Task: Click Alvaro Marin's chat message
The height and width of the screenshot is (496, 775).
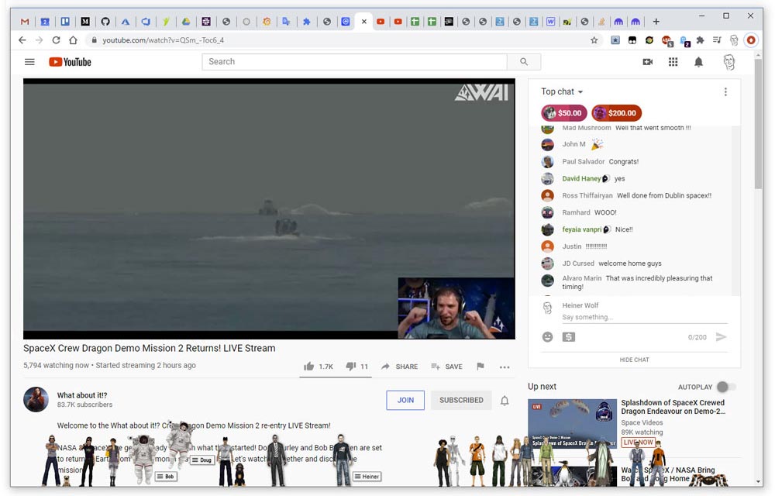Action: 637,283
